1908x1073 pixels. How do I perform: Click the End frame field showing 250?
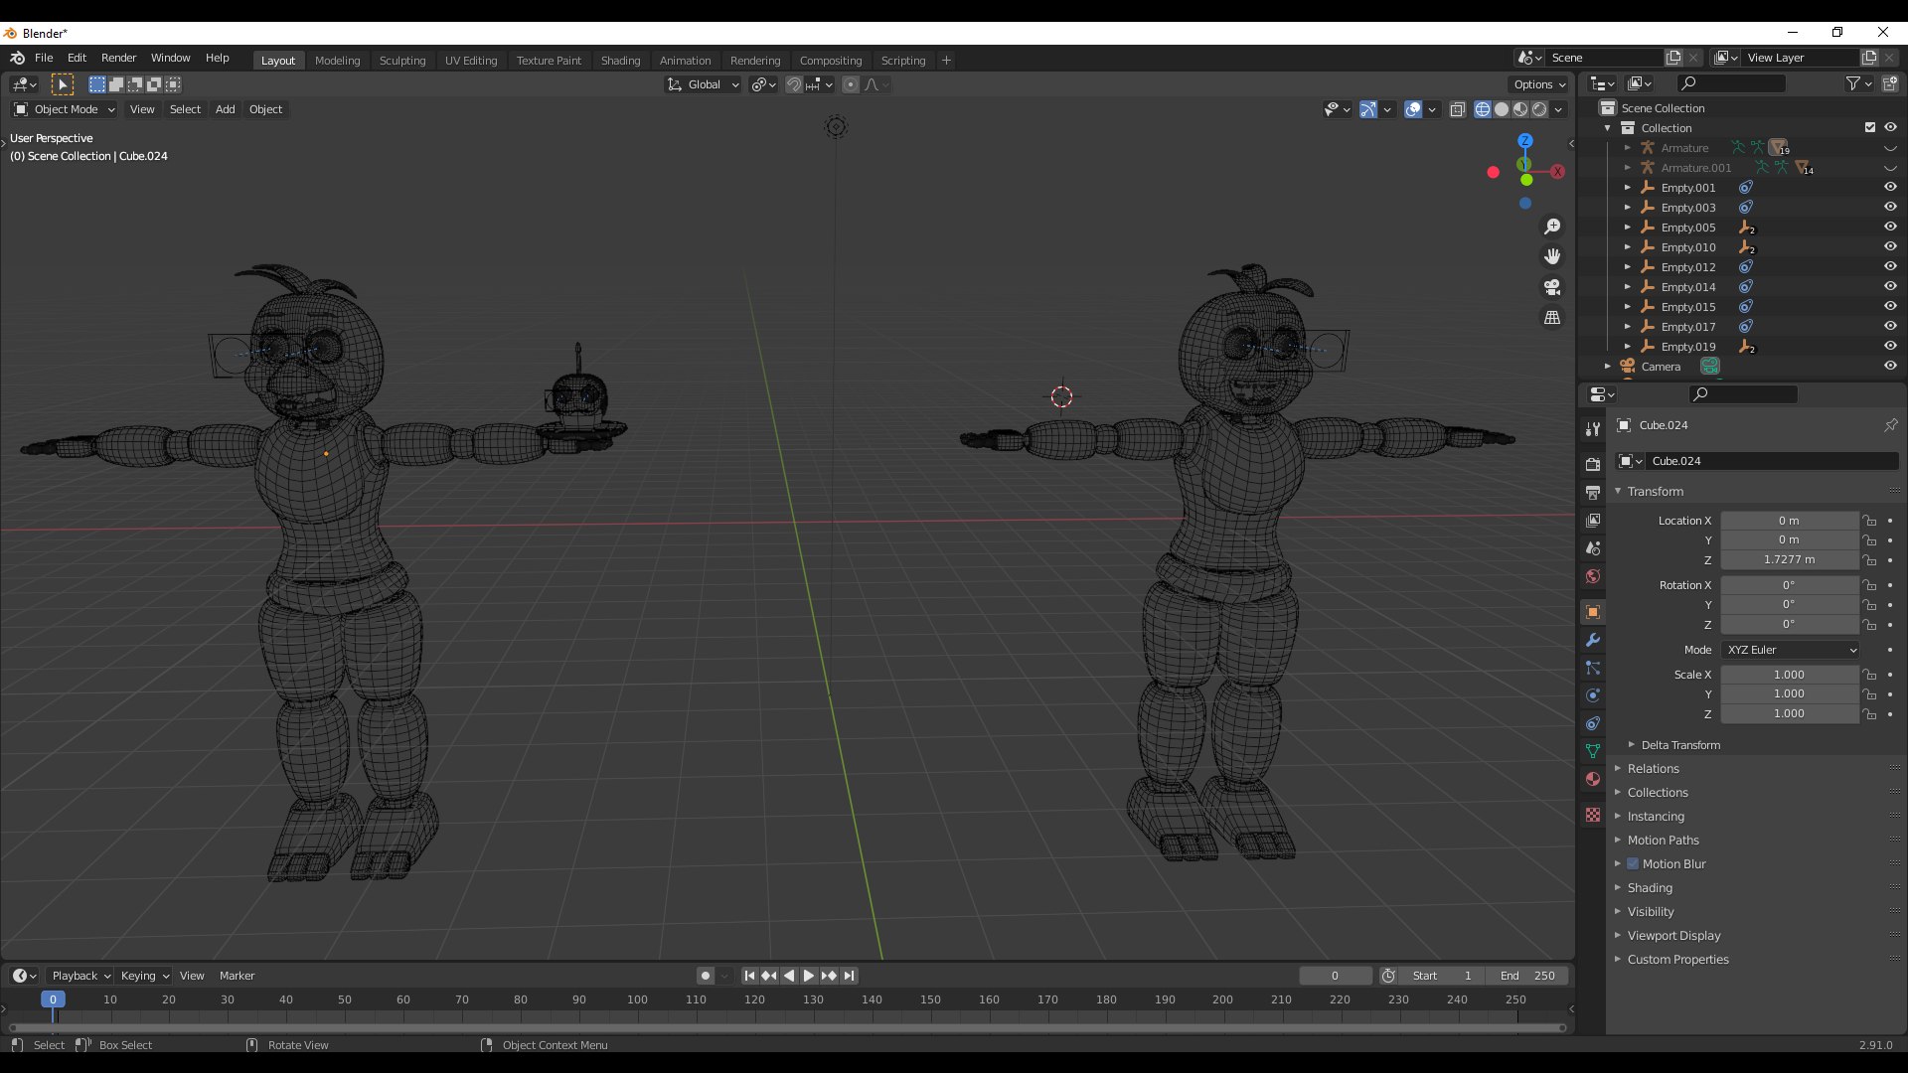1528,976
